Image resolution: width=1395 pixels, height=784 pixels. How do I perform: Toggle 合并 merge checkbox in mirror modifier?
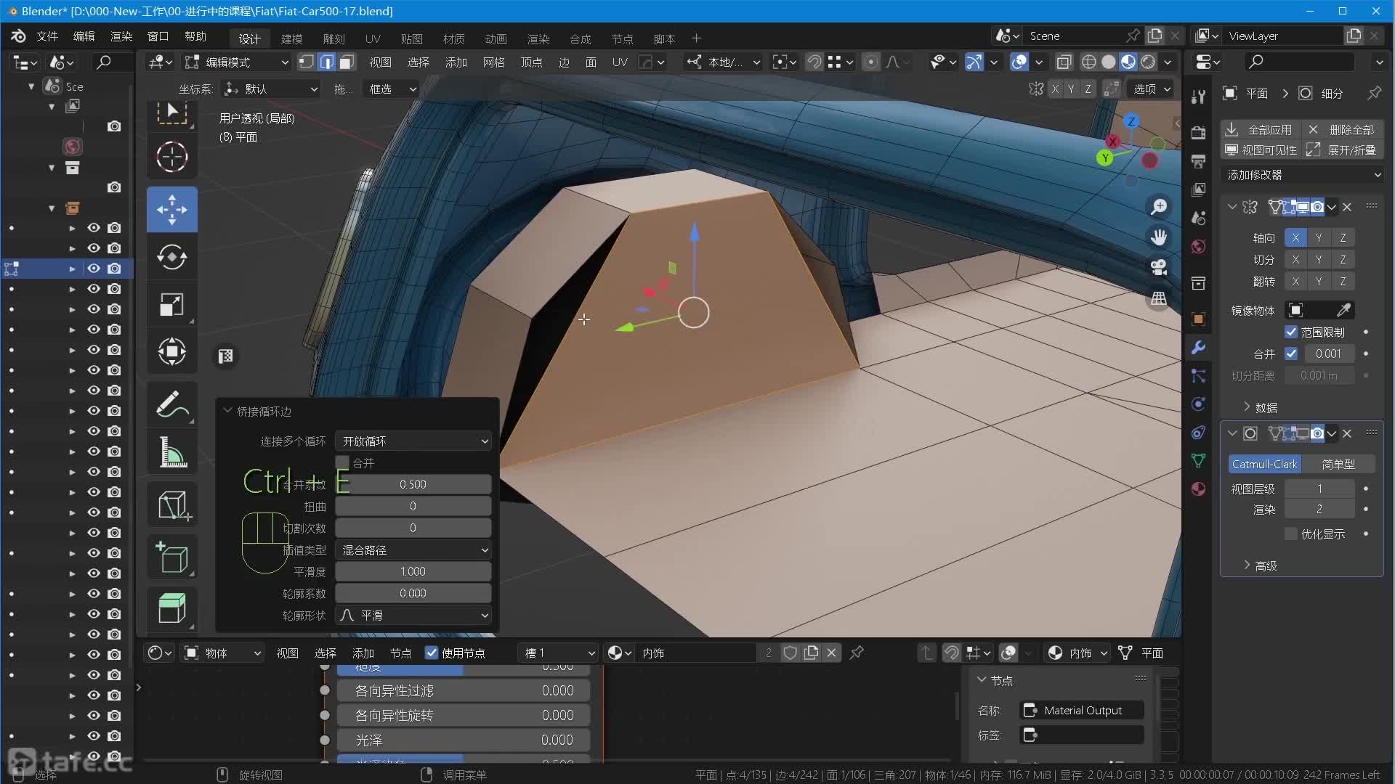[1291, 354]
